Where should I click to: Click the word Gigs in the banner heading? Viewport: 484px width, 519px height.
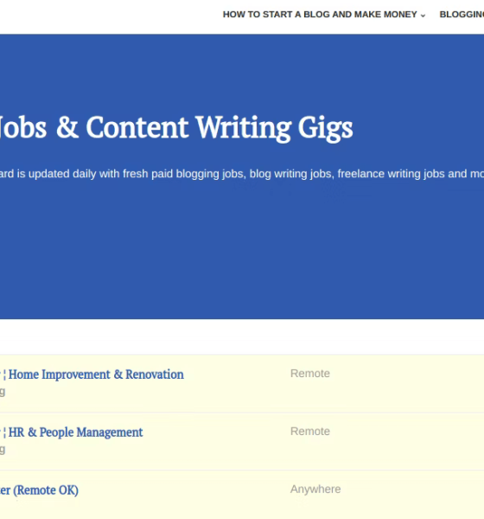click(326, 128)
